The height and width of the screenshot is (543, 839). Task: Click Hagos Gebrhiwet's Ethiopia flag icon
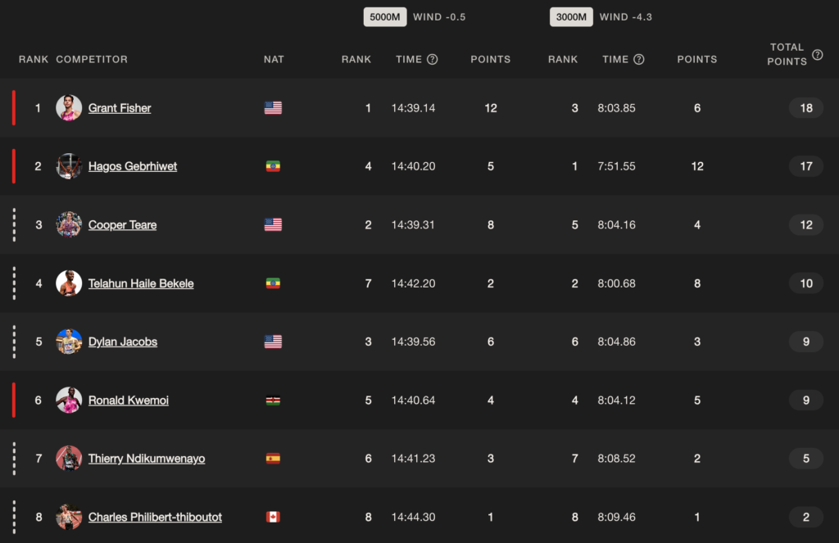[273, 166]
